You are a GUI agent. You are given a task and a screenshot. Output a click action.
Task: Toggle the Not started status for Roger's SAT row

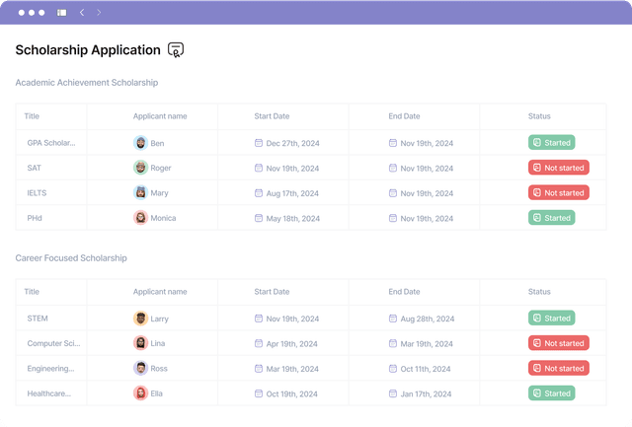point(558,168)
